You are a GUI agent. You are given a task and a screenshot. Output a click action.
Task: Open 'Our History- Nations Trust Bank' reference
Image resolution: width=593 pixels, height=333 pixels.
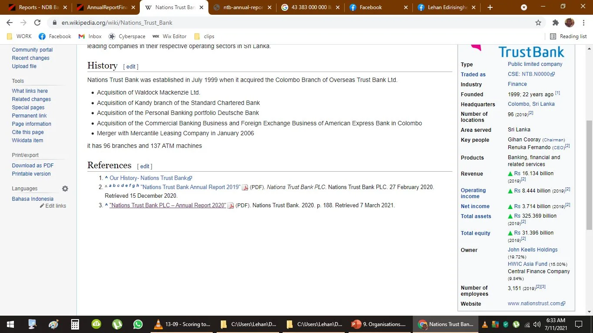tap(151, 178)
